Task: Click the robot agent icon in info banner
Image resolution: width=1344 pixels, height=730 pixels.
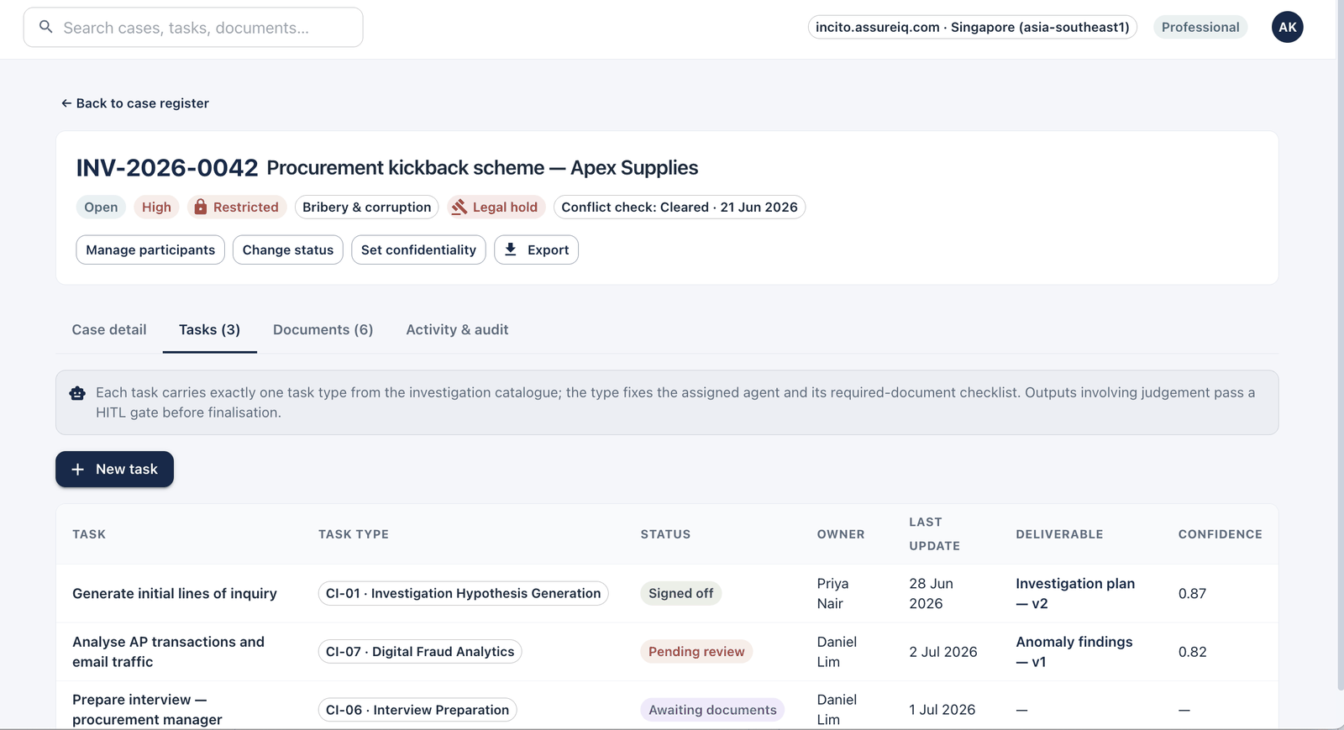Action: pos(77,392)
